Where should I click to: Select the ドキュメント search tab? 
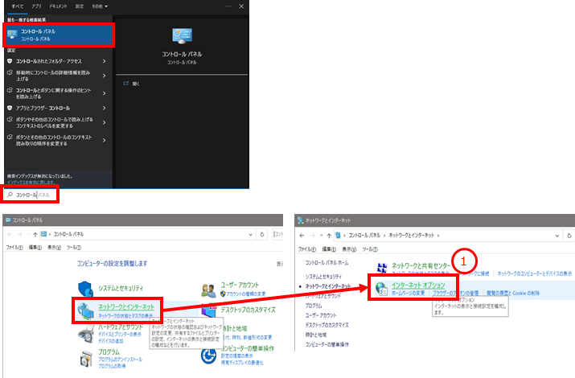(x=58, y=6)
